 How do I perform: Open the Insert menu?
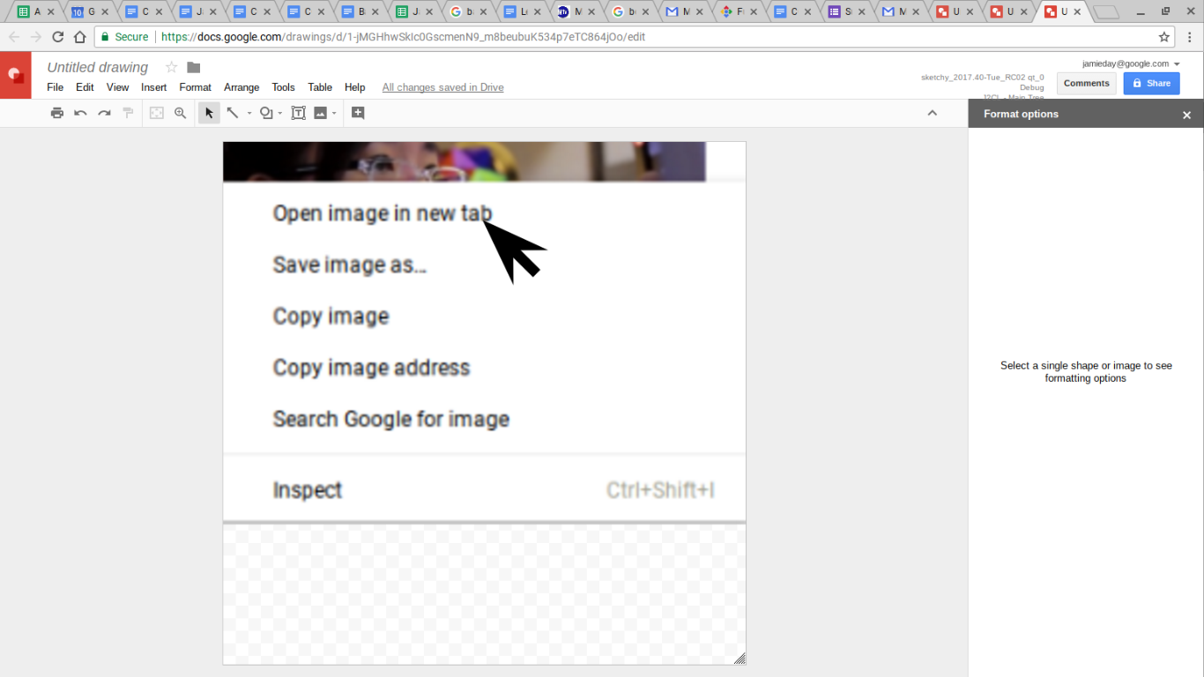153,87
